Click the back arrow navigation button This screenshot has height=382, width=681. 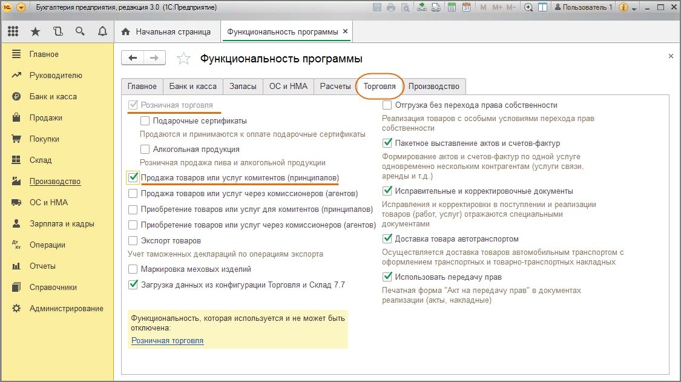tap(133, 58)
